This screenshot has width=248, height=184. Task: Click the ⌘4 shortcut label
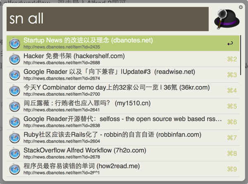coord(232,91)
